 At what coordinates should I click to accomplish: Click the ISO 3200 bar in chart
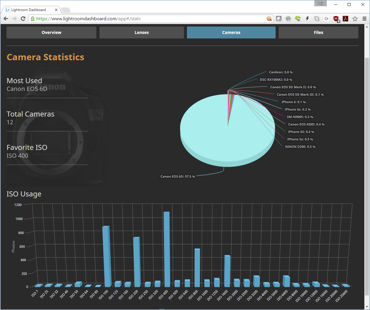pos(257,281)
